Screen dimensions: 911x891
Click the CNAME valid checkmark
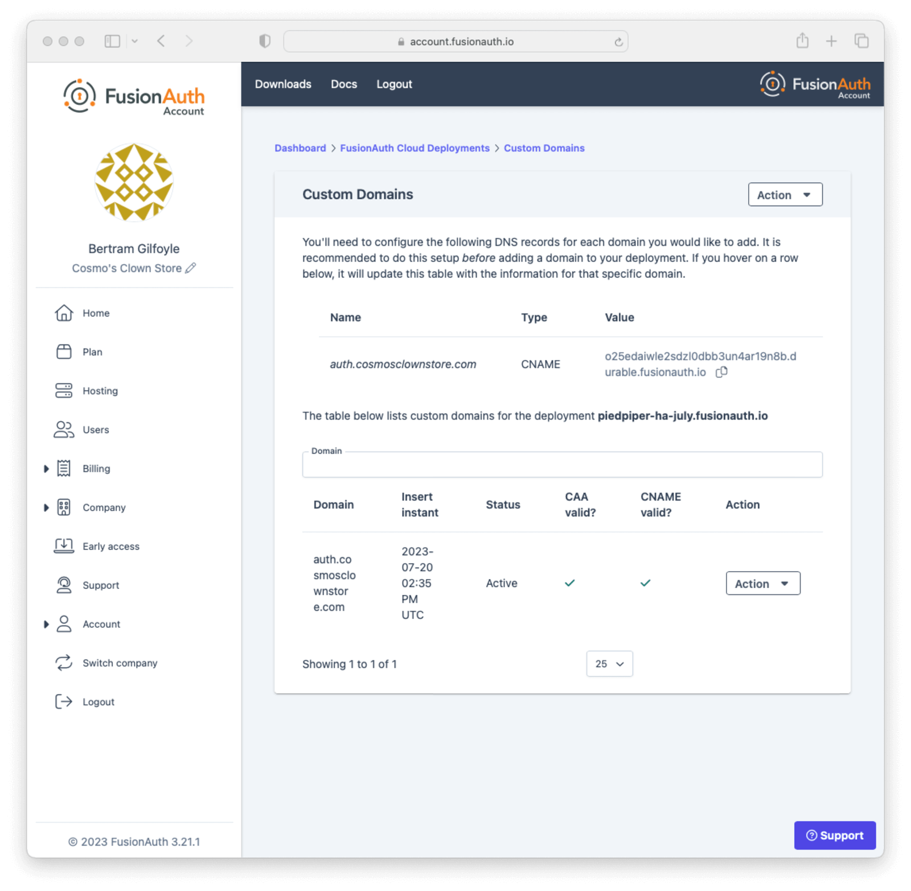point(645,583)
